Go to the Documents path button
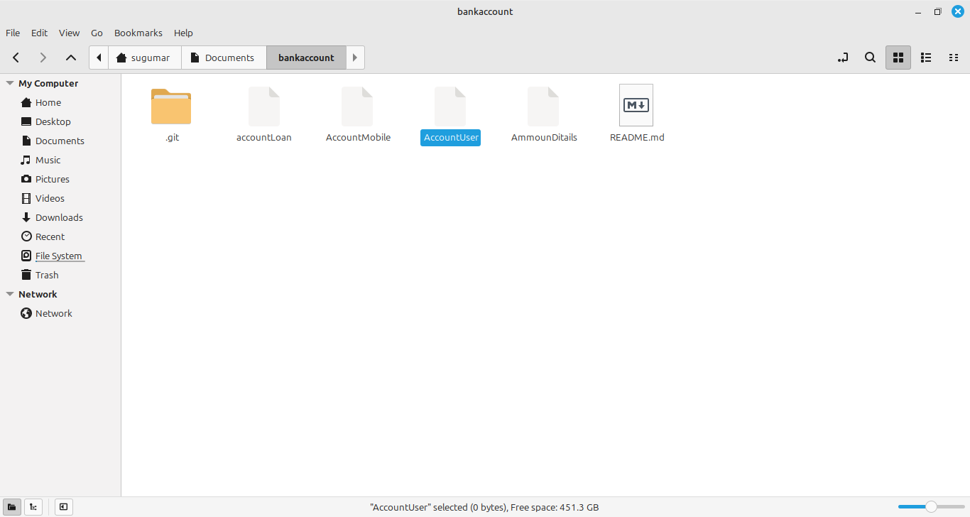This screenshot has width=970, height=517. tap(224, 58)
